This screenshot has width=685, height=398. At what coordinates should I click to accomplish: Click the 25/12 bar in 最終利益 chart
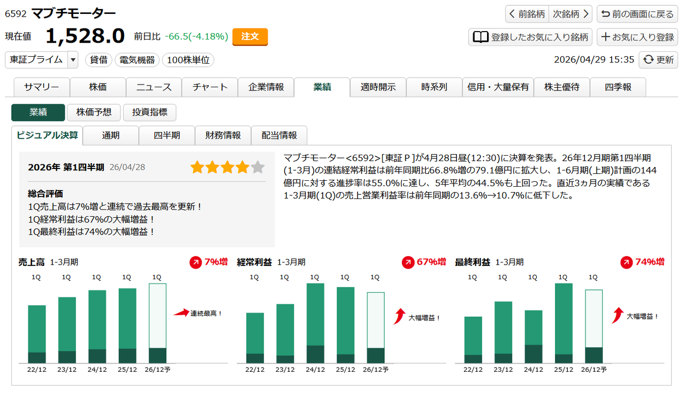(x=564, y=323)
